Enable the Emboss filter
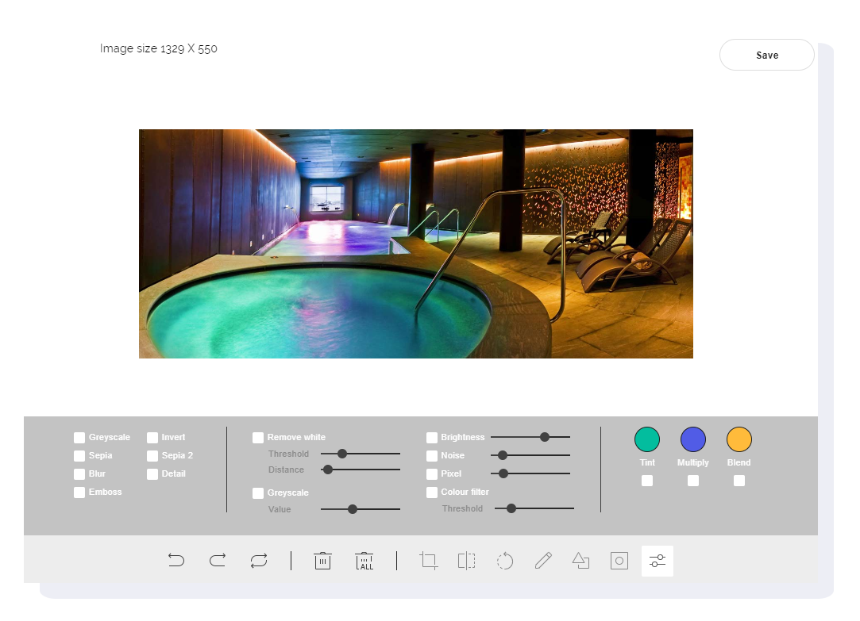The width and height of the screenshot is (860, 621). click(x=79, y=493)
